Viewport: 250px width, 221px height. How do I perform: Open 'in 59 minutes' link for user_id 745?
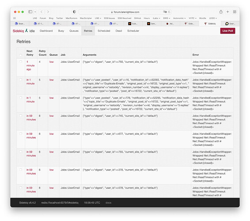click(x=31, y=118)
